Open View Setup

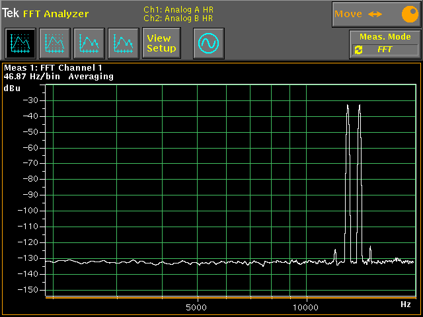161,44
